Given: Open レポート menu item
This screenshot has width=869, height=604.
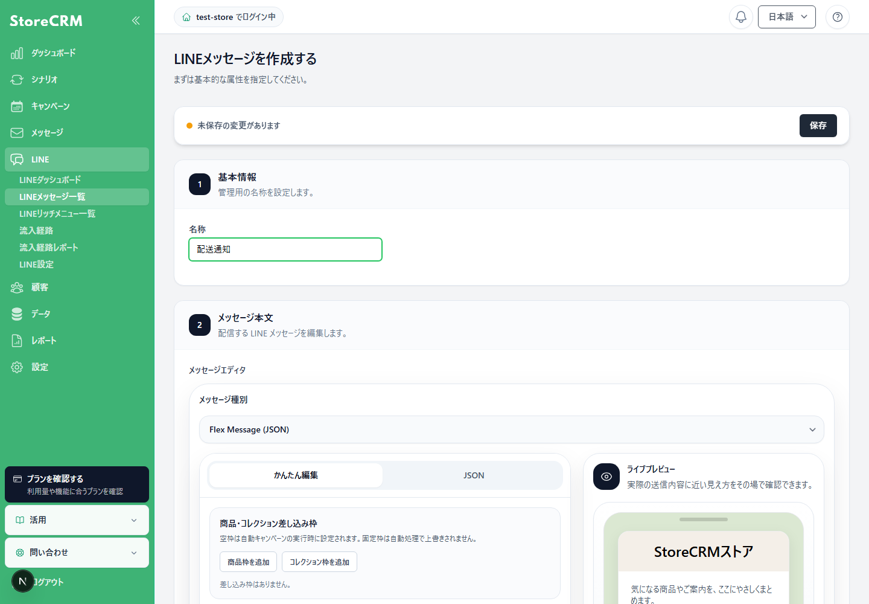Looking at the screenshot, I should pos(77,341).
